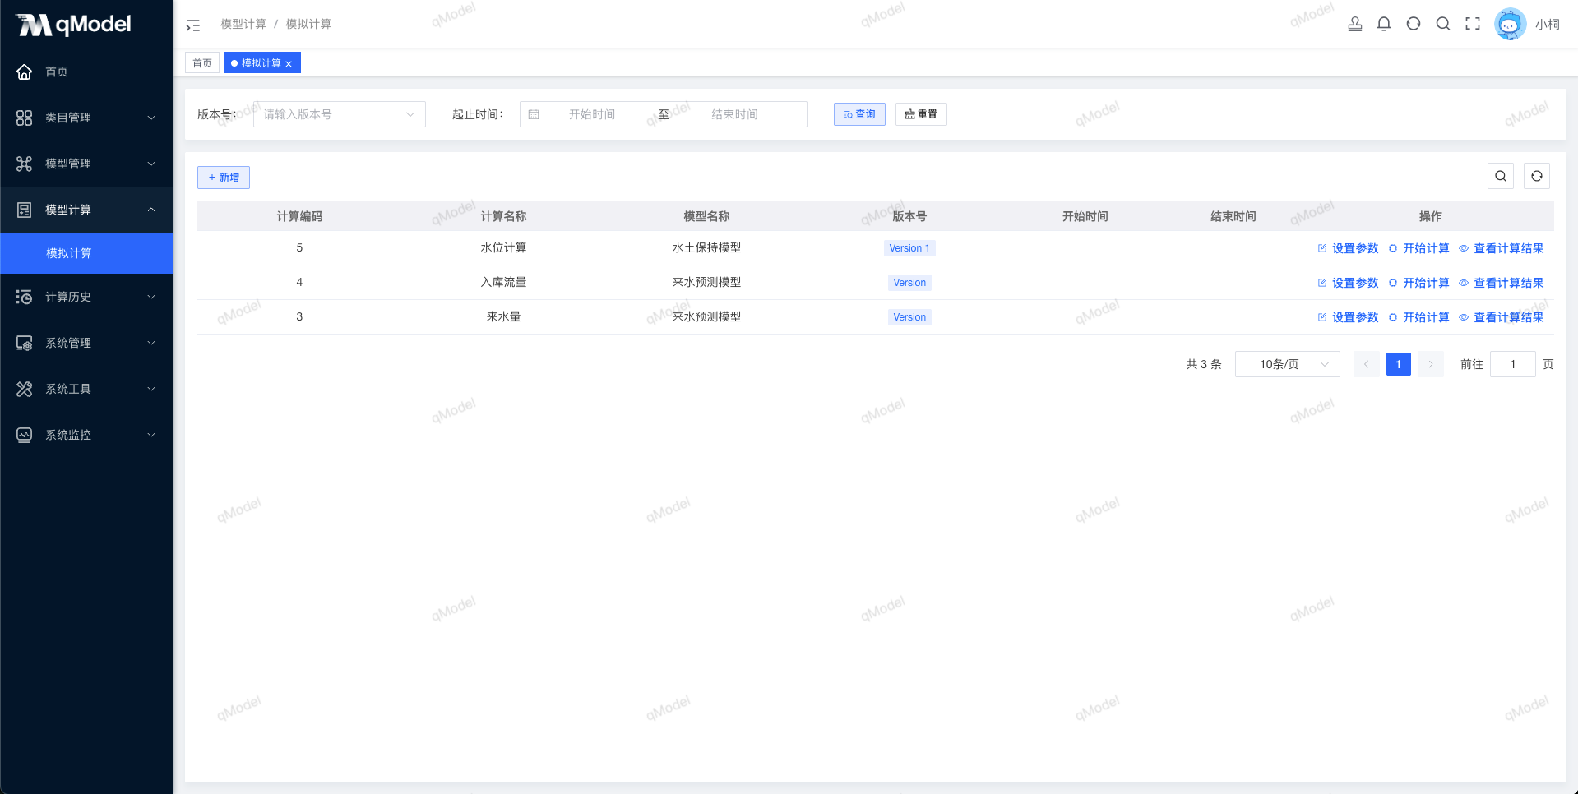The height and width of the screenshot is (794, 1578).
Task: Expand 系统工具 menu chevron
Action: (x=151, y=389)
